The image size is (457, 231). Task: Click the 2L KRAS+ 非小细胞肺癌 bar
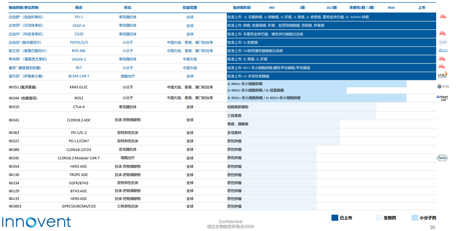317,84
